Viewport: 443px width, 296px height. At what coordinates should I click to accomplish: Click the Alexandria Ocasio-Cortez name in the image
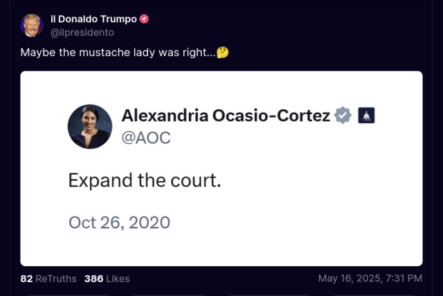(x=226, y=115)
